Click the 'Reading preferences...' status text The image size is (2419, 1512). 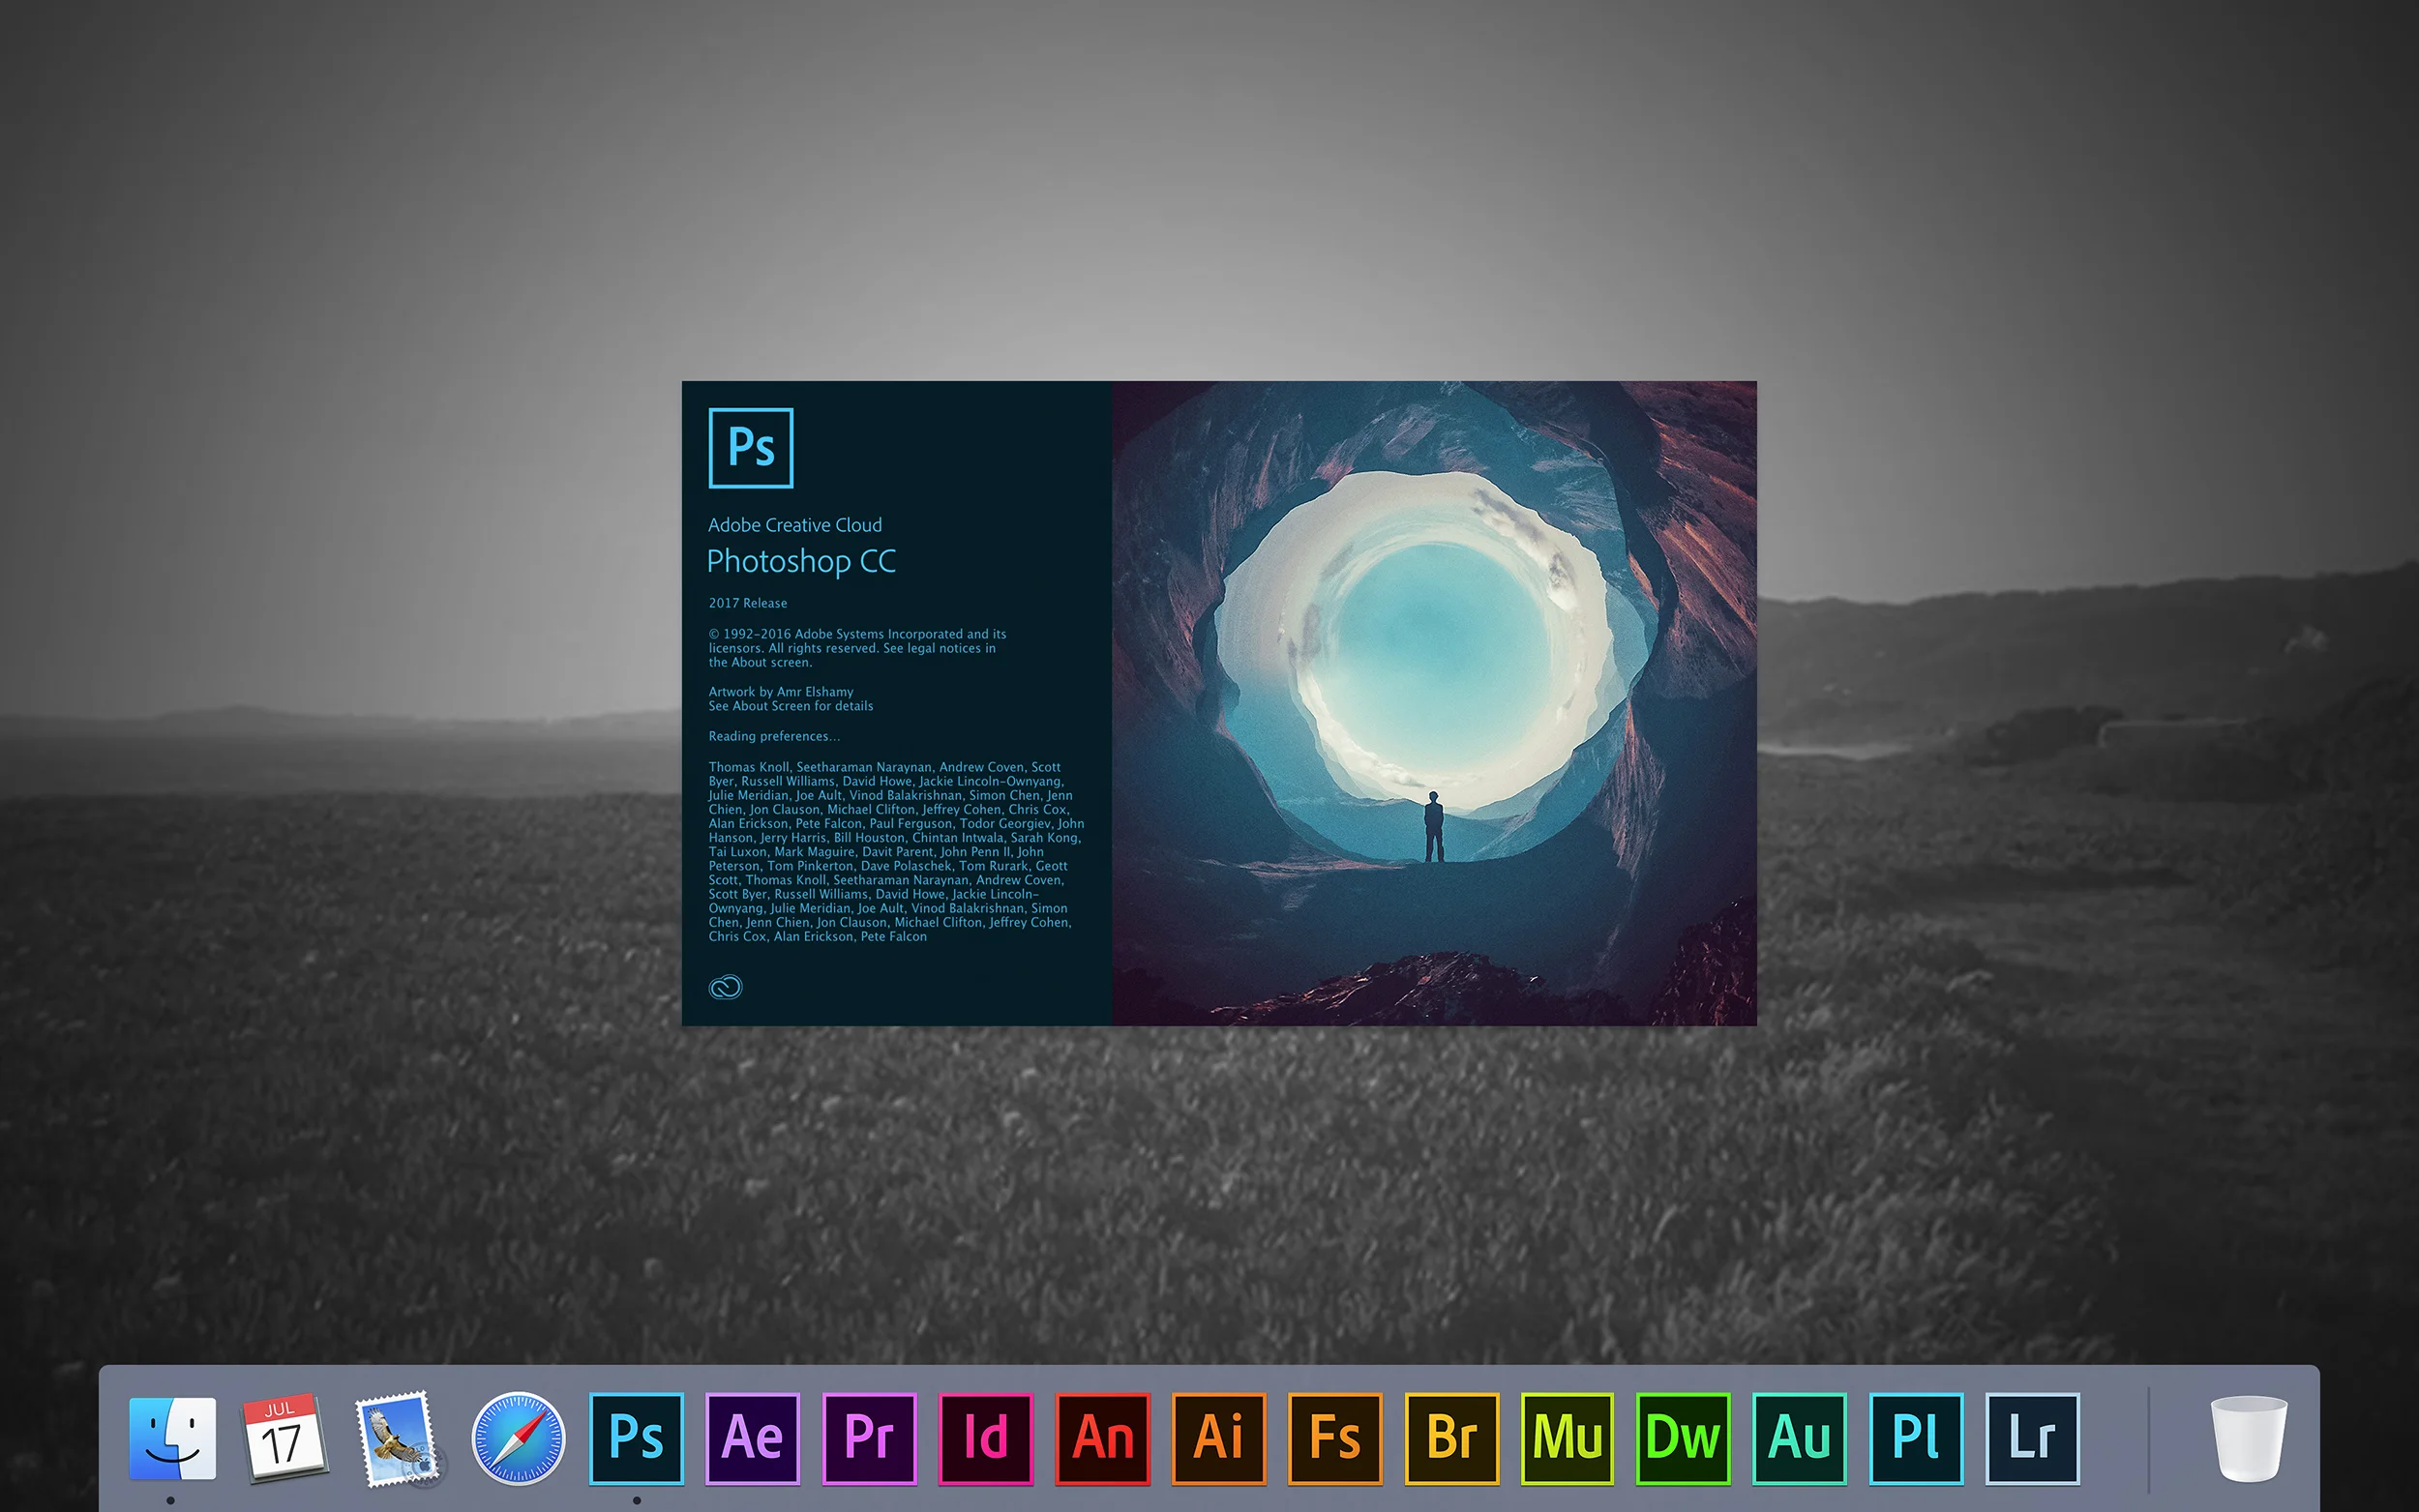point(774,736)
